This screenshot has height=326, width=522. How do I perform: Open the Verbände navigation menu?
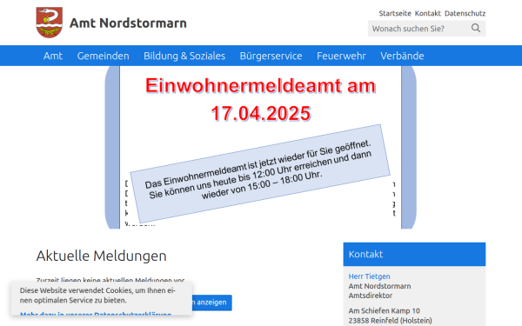coord(402,56)
